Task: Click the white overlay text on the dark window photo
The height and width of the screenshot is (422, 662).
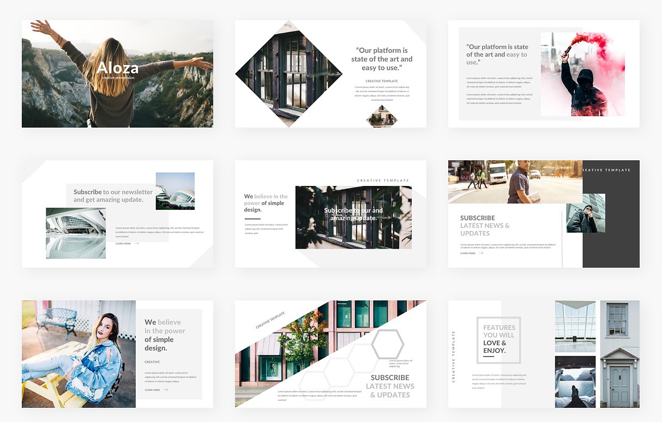Action: (x=353, y=214)
